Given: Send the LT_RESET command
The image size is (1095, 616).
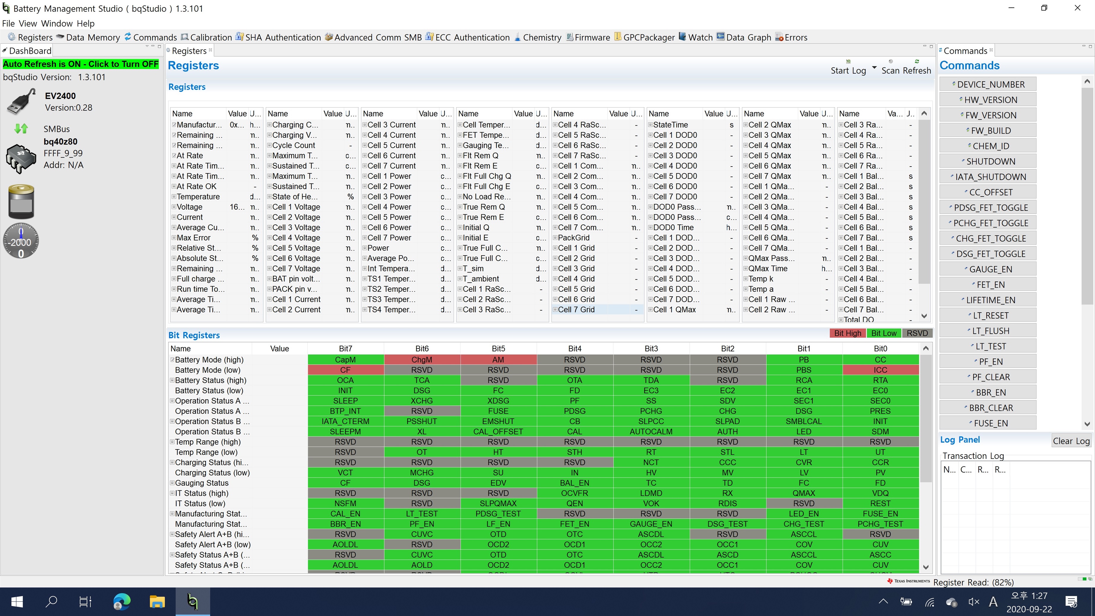Looking at the screenshot, I should [988, 316].
